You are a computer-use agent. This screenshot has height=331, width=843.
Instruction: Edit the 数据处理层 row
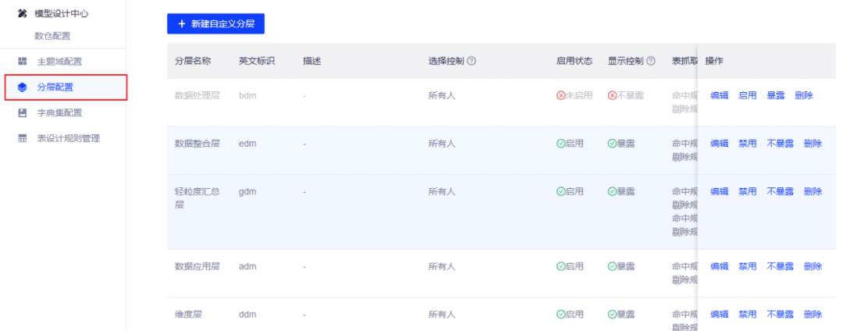point(720,96)
